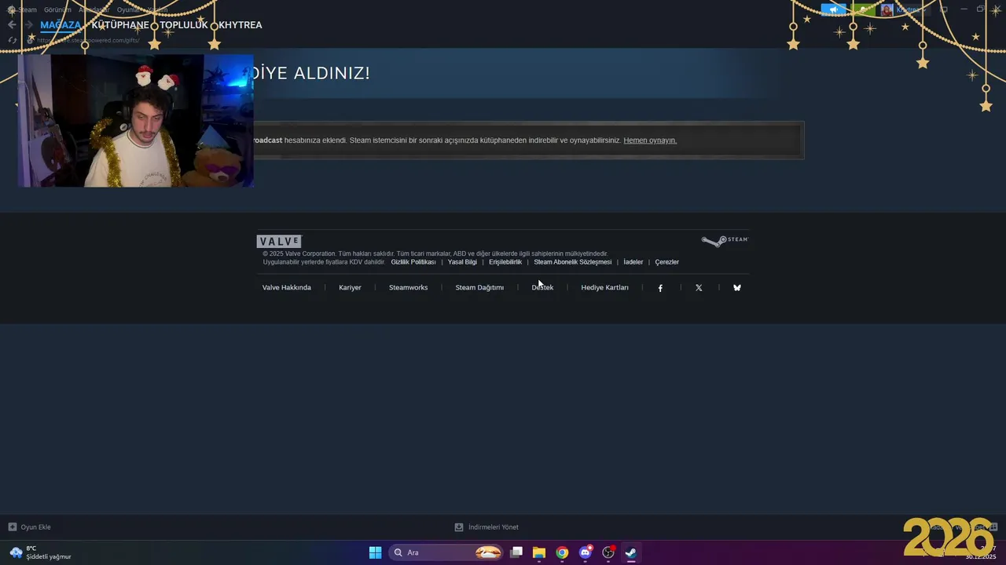Open the Steamworks link

pyautogui.click(x=409, y=288)
